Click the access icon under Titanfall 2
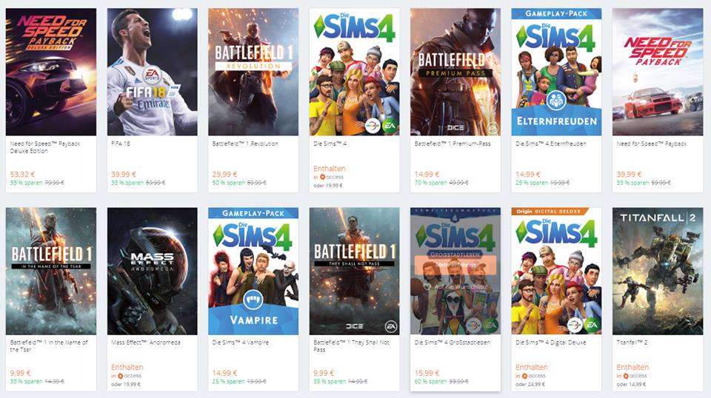 [x=626, y=376]
